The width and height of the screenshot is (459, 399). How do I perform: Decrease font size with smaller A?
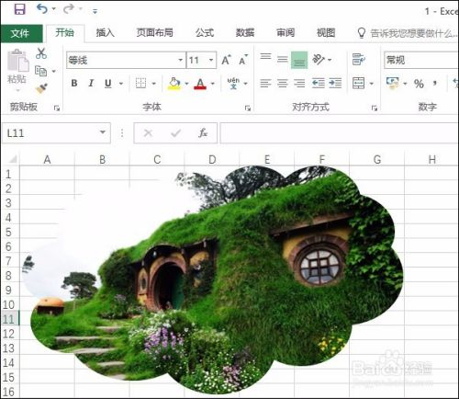243,60
